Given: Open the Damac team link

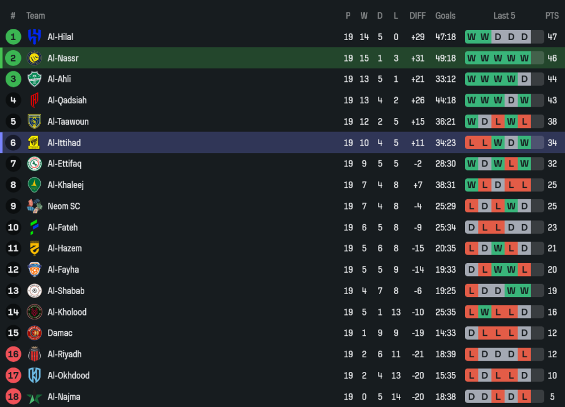Looking at the screenshot, I should tap(60, 333).
